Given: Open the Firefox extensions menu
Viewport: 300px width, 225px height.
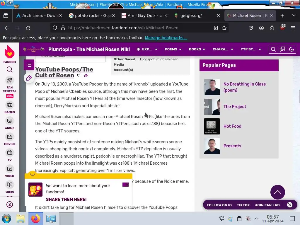Looking at the screenshot, I should (272, 28).
